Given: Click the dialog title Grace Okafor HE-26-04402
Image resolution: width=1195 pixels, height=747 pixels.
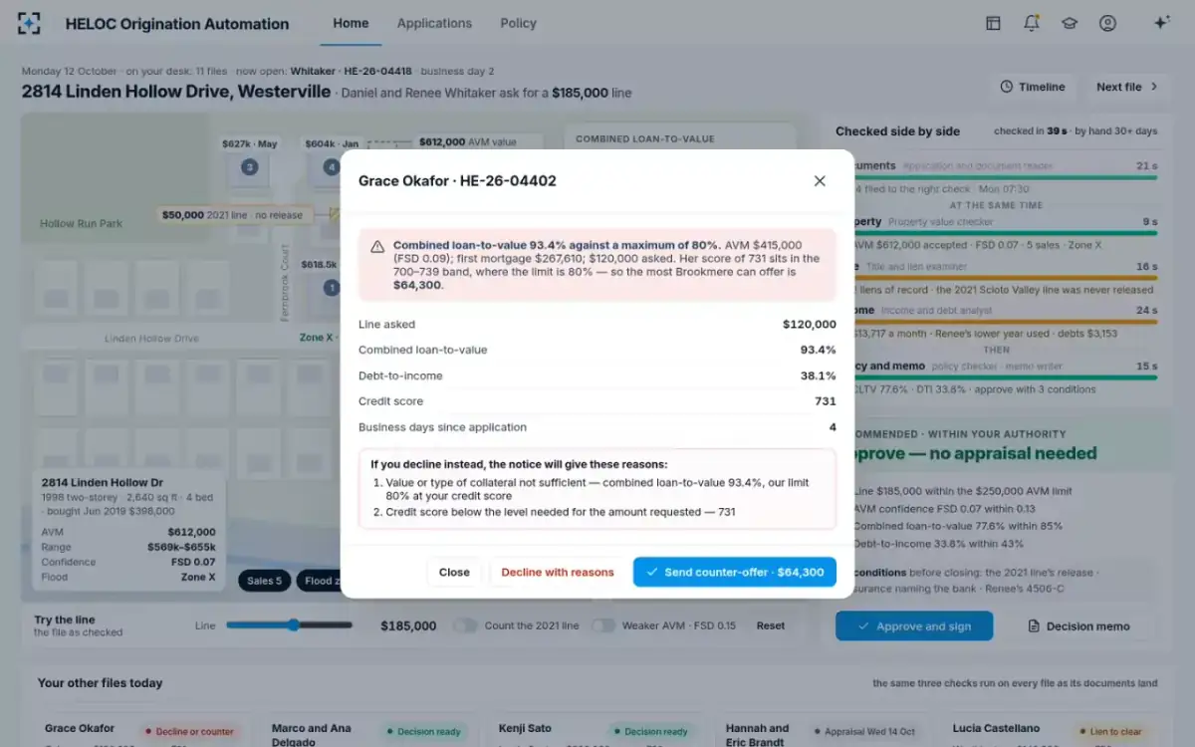Looking at the screenshot, I should tap(457, 180).
